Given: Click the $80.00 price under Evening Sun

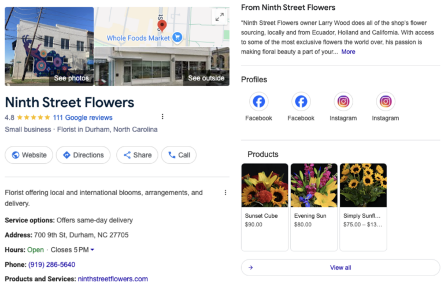Looking at the screenshot, I should [x=303, y=225].
